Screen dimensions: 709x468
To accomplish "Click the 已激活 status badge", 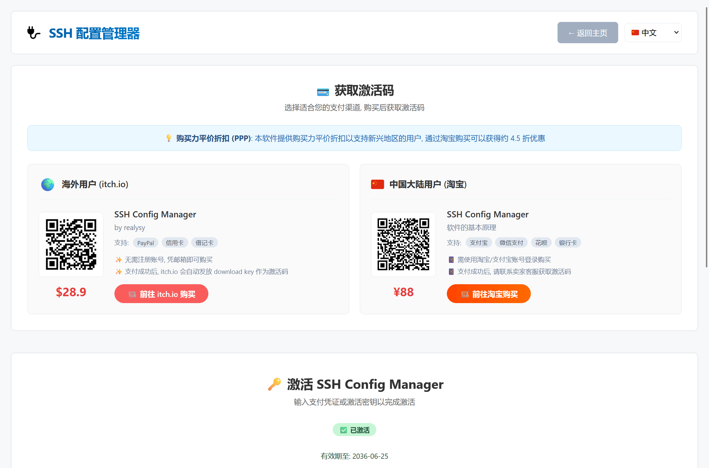I will 354,430.
